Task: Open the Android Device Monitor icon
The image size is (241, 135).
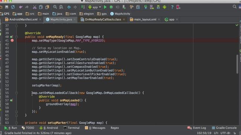Action: click(165, 7)
